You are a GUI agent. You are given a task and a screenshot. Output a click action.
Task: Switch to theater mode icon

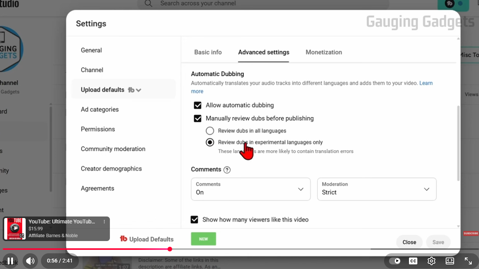(450, 261)
